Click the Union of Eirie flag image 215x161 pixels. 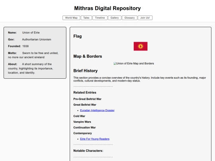(141, 46)
